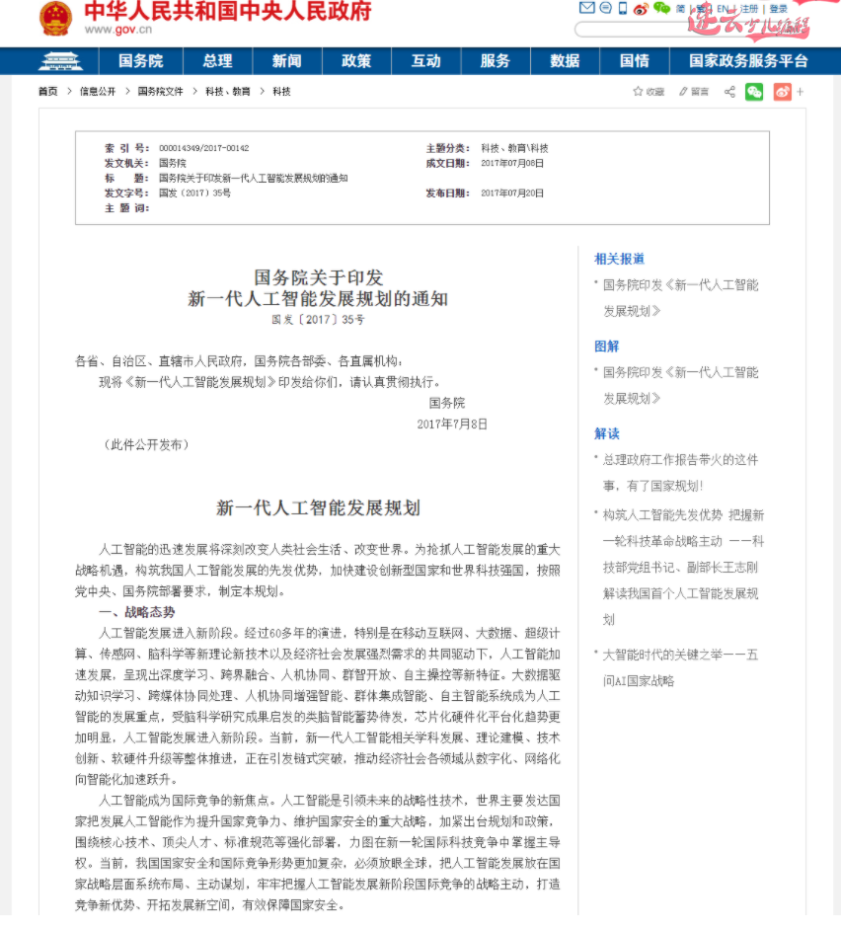The width and height of the screenshot is (841, 930).
Task: Open the mobile client icon in the header
Action: pos(622,8)
